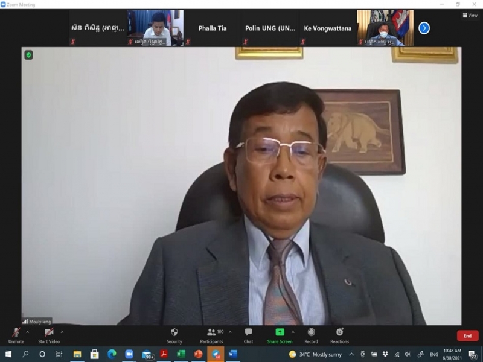
Task: Click the green encryption shield icon
Action: (28, 55)
